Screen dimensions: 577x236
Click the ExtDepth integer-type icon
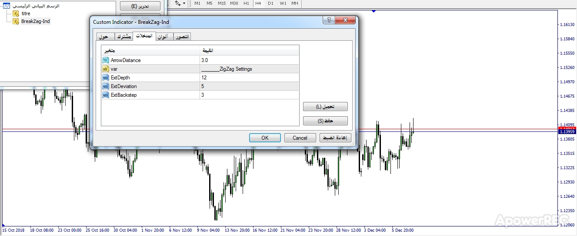(106, 78)
